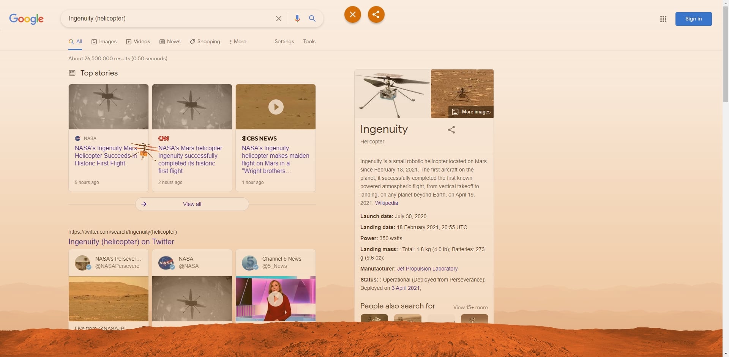Click the Twitter search URL text
Image resolution: width=729 pixels, height=357 pixels.
coord(123,232)
